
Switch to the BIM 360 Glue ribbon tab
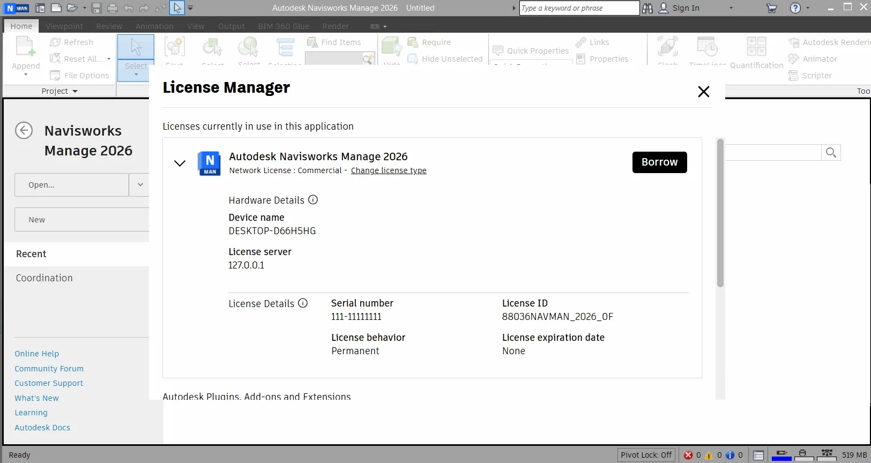click(284, 26)
